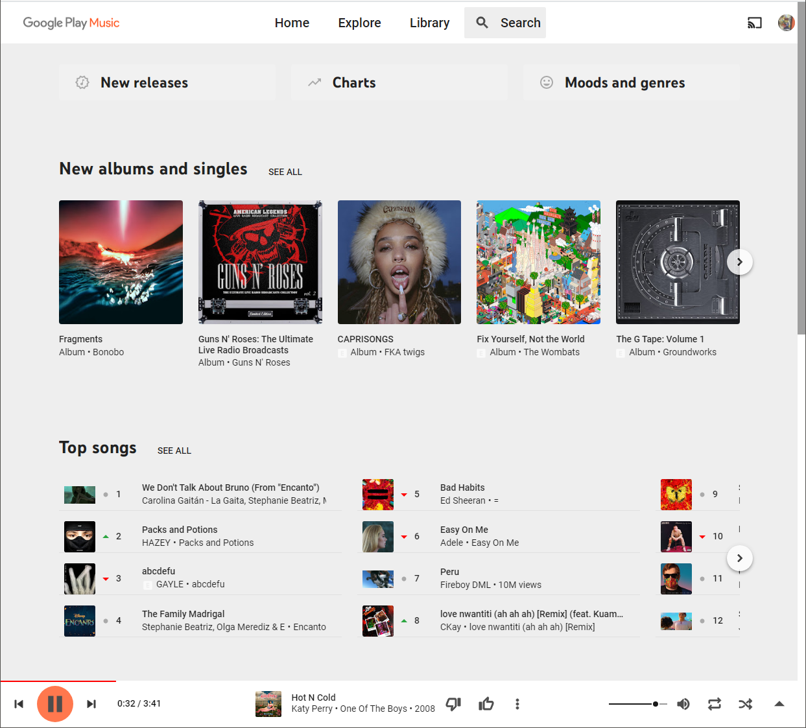The image size is (806, 728).
Task: Click the New releases badge icon
Action: pyautogui.click(x=82, y=82)
